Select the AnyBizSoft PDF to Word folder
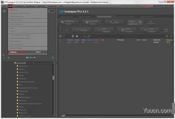 pos(28,88)
